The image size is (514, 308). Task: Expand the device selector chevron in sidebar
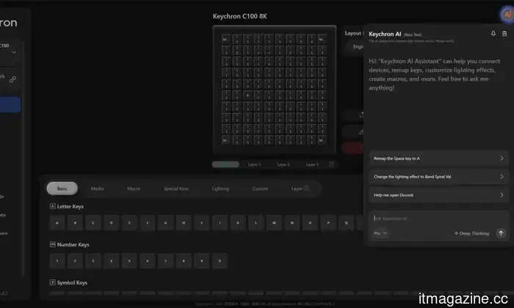coord(14,52)
